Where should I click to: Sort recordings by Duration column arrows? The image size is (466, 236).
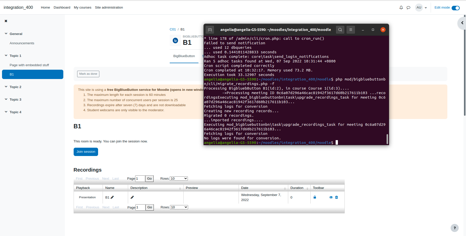point(307,188)
